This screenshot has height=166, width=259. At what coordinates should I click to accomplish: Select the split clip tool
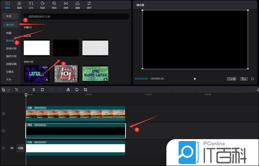[34, 89]
